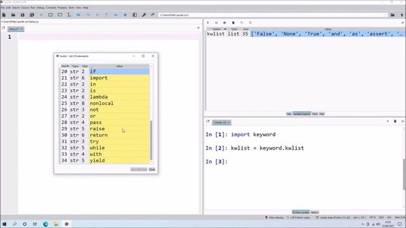Open the Variable Explorer options menu
This screenshot has width=406, height=228.
pos(403,23)
